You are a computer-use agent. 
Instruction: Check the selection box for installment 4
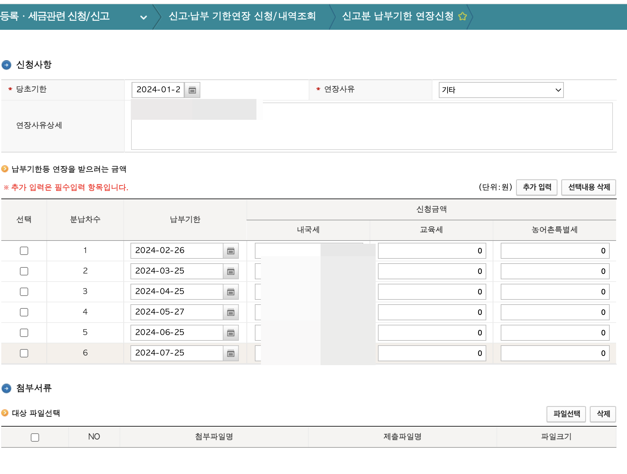24,312
